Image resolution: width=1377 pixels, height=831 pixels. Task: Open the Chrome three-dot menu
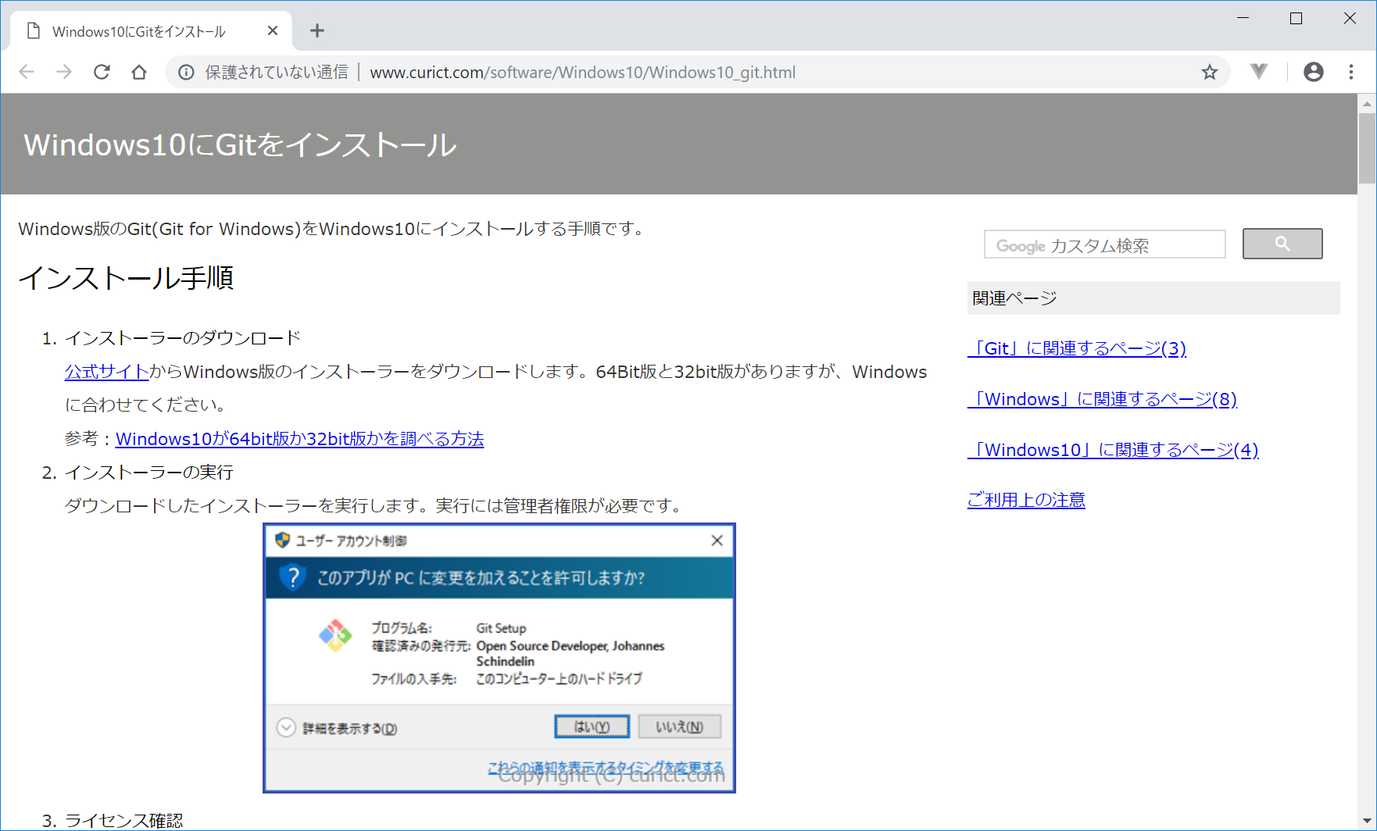click(1350, 72)
